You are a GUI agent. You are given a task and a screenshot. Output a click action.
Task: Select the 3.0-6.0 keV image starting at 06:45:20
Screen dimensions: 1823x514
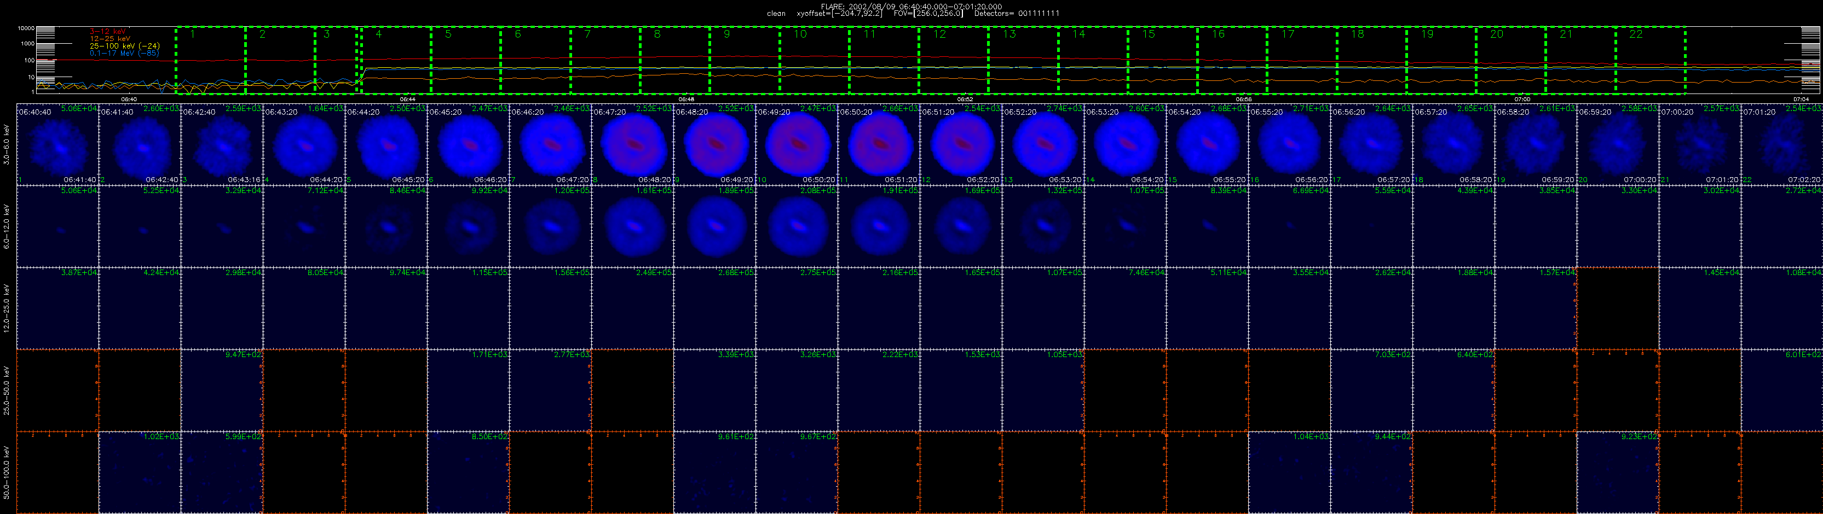tap(468, 144)
